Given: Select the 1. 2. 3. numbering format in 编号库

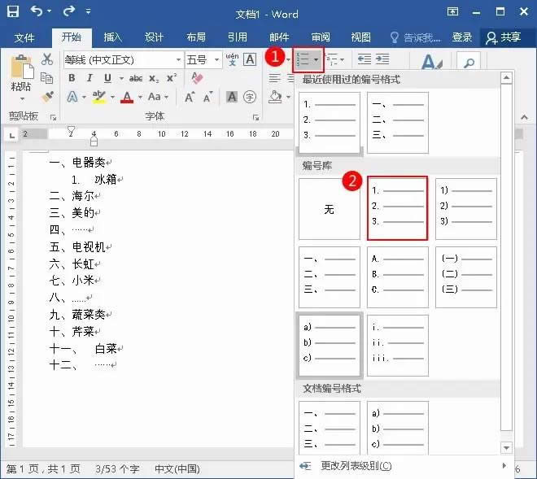Looking at the screenshot, I should click(397, 209).
